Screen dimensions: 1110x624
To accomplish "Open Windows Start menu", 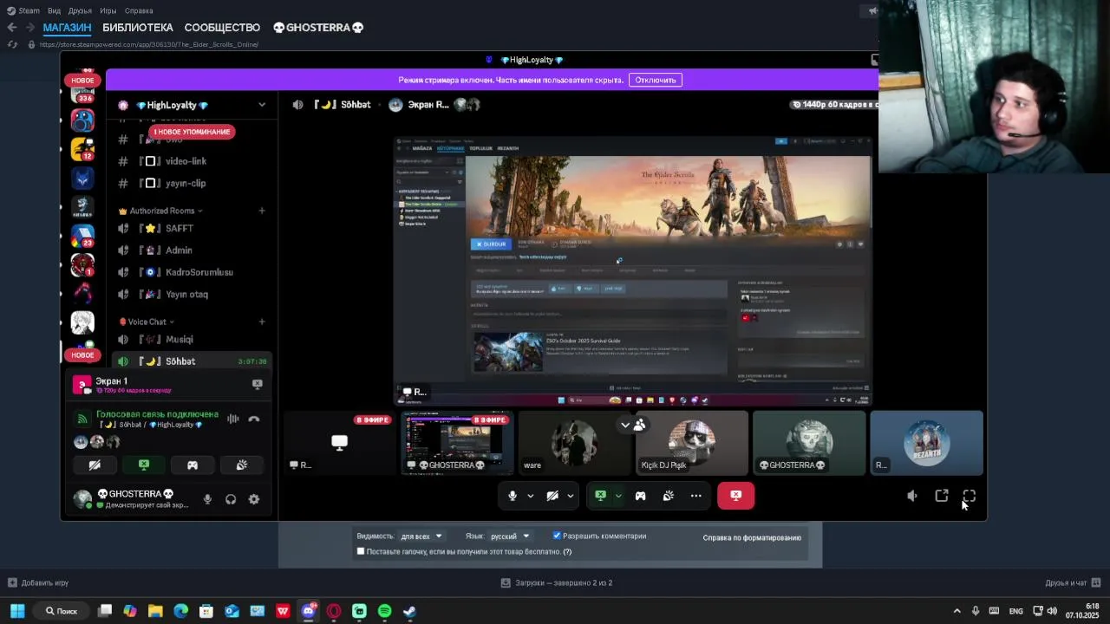I will point(17,611).
